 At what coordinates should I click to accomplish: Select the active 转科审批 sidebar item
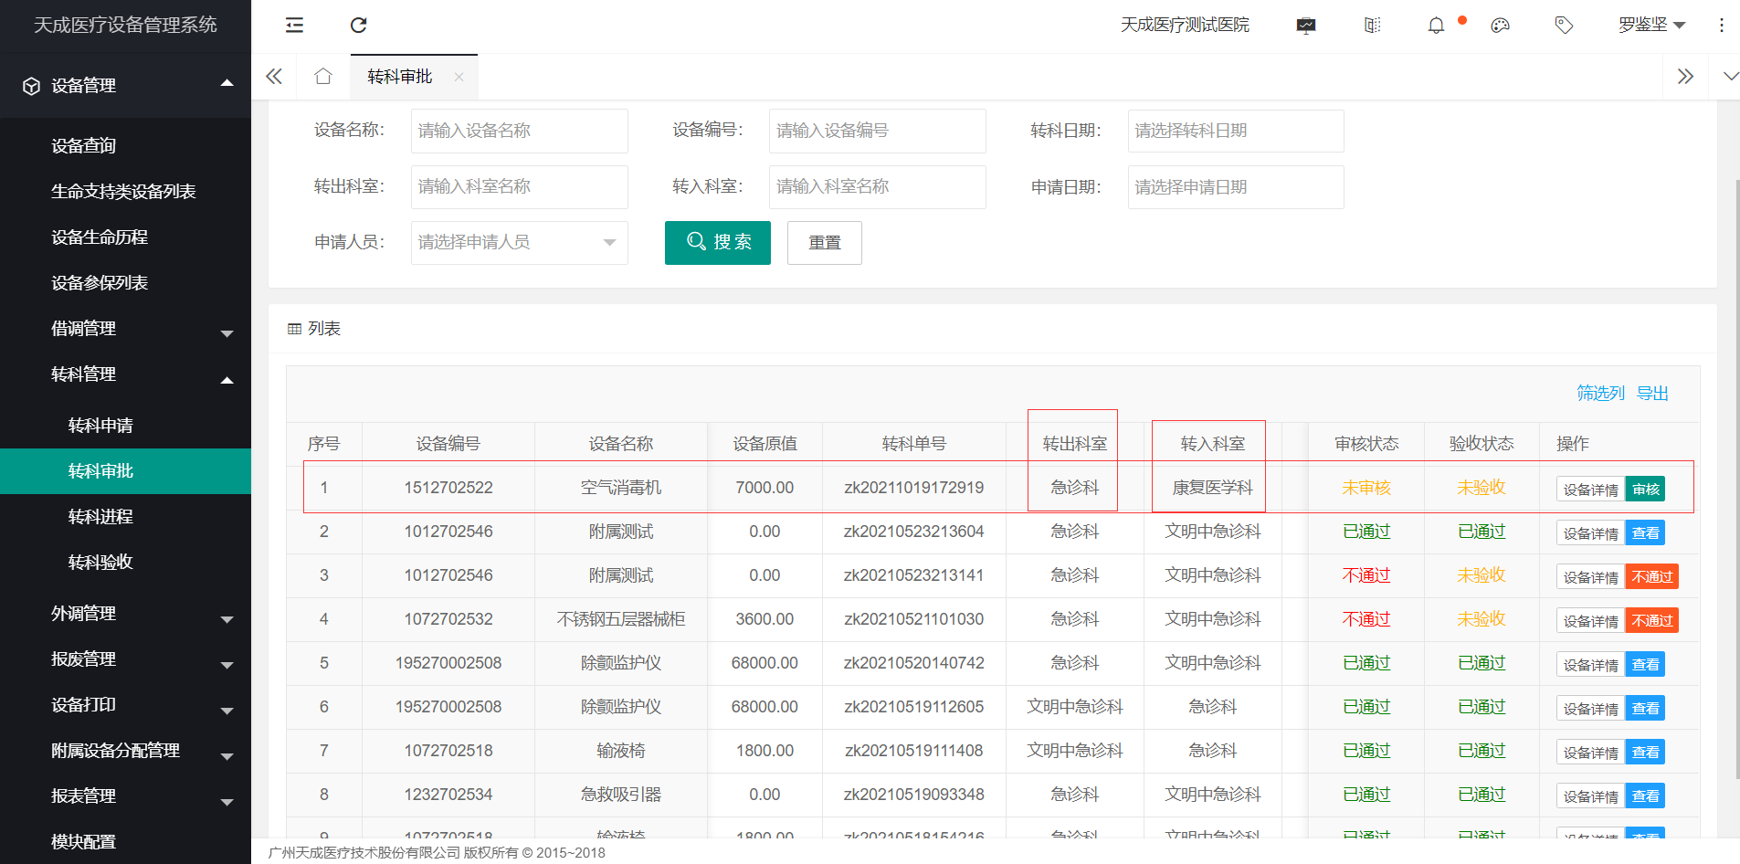coord(125,471)
